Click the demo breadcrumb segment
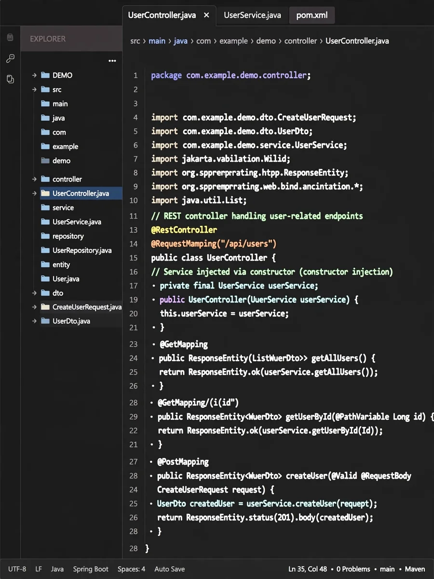The image size is (434, 579). [x=266, y=41]
